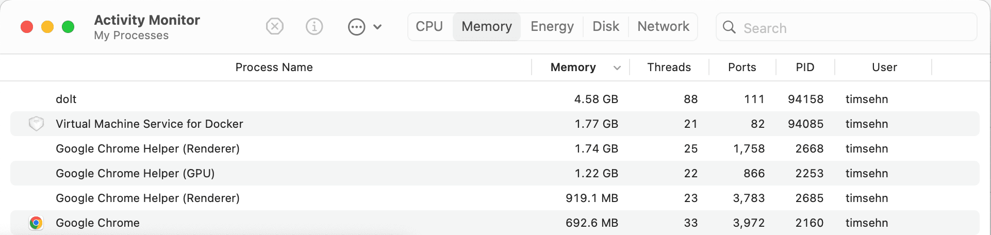Expand the more actions dropdown chevron
The height and width of the screenshot is (235, 991).
[x=377, y=27]
